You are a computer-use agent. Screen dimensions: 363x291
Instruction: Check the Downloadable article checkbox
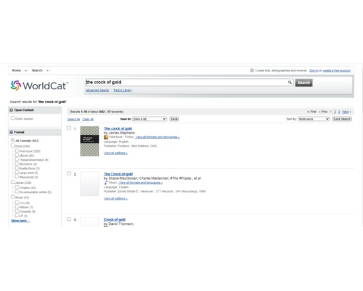click(16, 192)
